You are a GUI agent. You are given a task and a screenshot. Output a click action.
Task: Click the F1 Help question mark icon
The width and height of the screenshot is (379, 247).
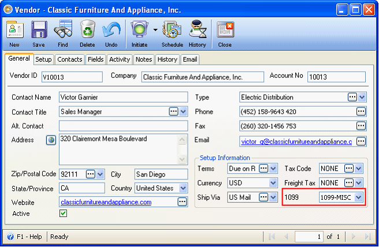(10, 237)
